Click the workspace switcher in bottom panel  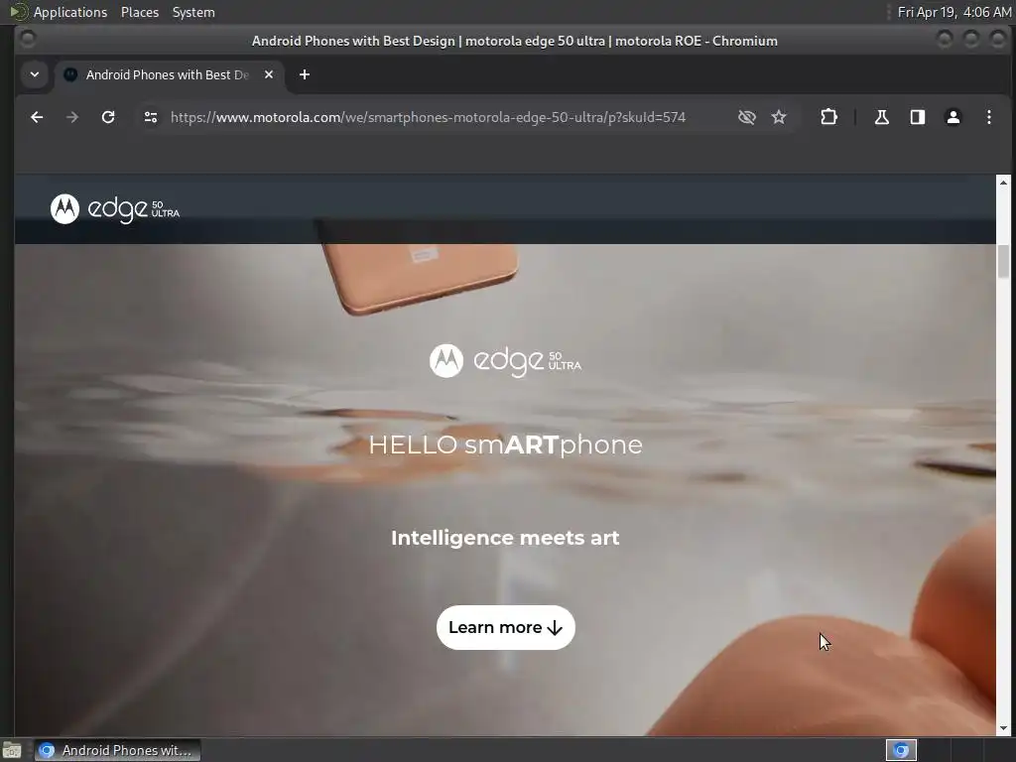coord(901,750)
